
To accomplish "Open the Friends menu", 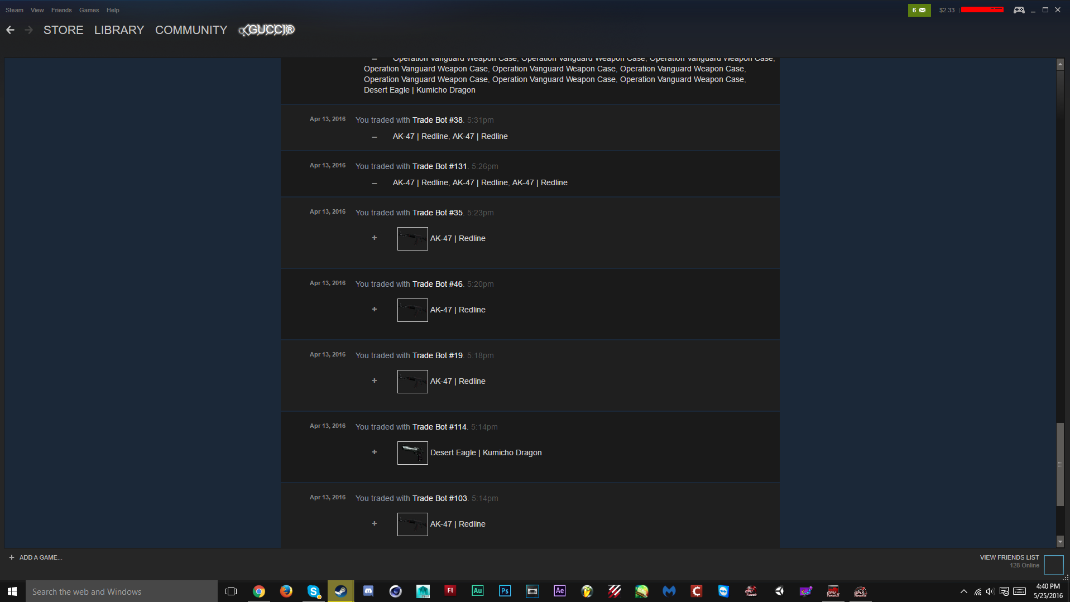I will [61, 10].
